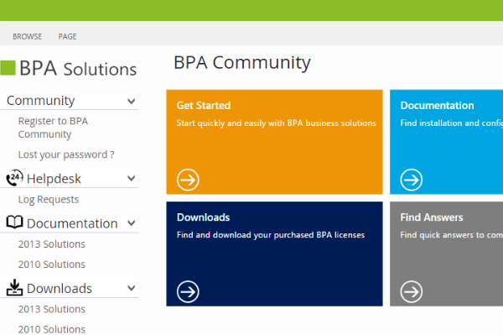Viewport: 503px width, 335px height.
Task: Open Register to BPA Community link
Action: tap(53, 128)
